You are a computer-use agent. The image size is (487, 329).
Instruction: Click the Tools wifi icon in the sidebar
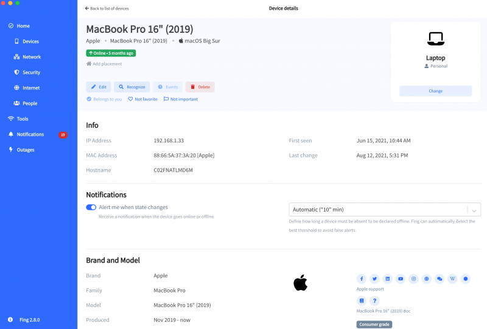pyautogui.click(x=11, y=119)
